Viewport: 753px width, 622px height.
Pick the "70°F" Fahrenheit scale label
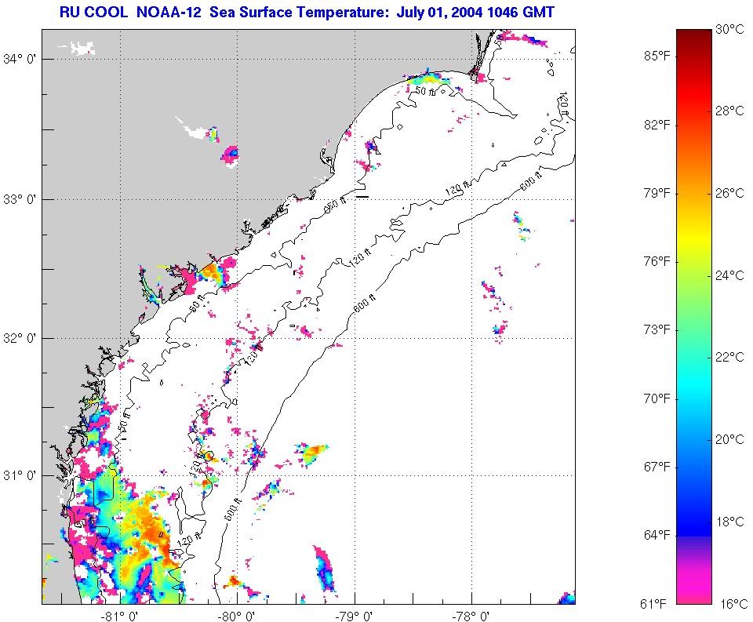pos(657,398)
